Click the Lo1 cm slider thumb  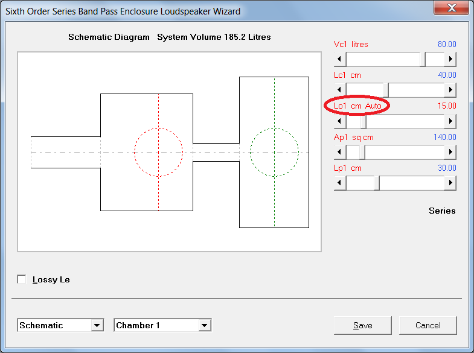[364, 121]
